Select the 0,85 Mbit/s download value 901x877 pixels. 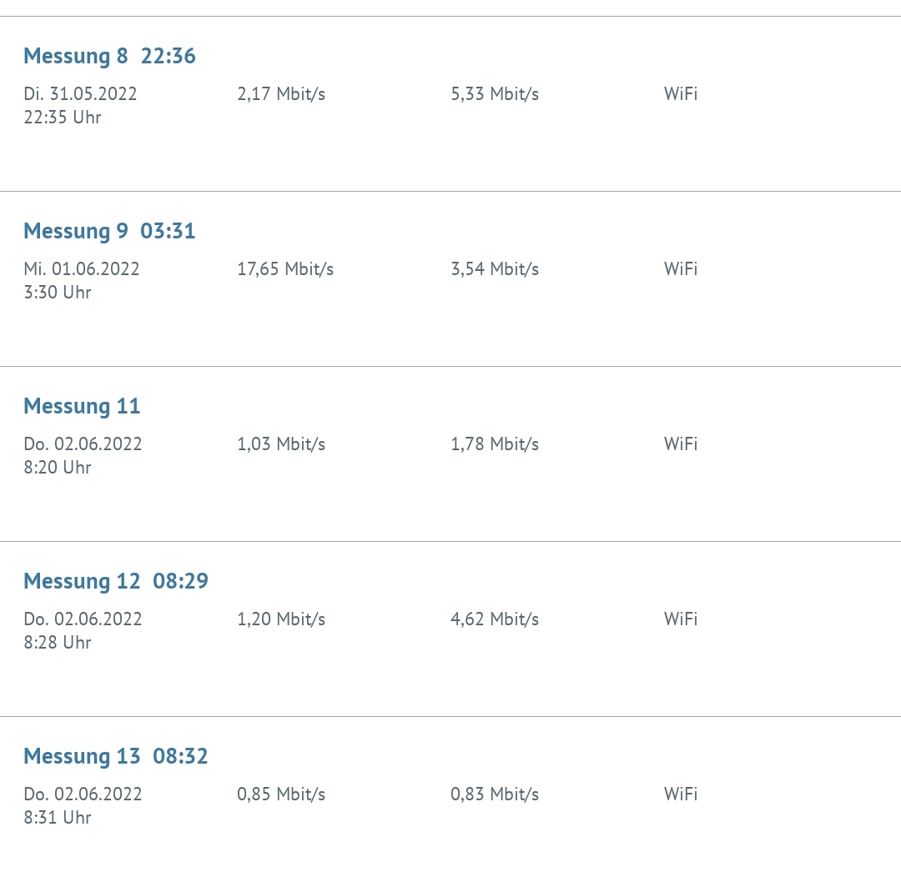[x=281, y=794]
